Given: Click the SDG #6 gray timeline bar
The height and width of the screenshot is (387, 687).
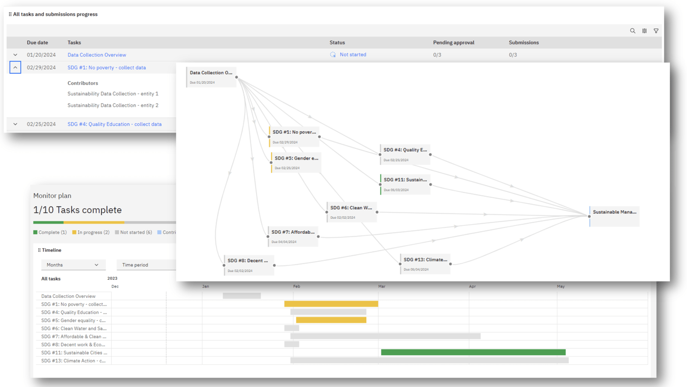Looking at the screenshot, I should [292, 328].
